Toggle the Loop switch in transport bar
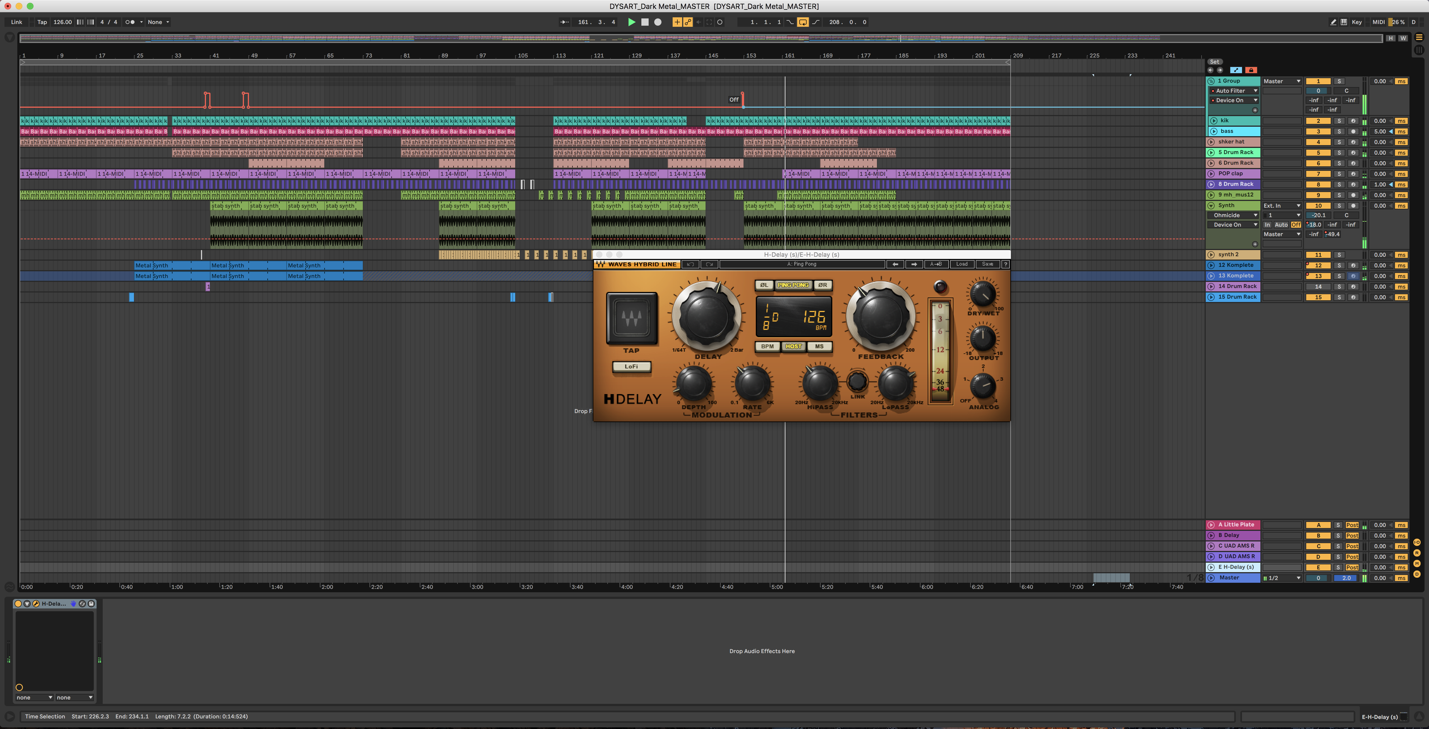The image size is (1429, 729). 803,22
